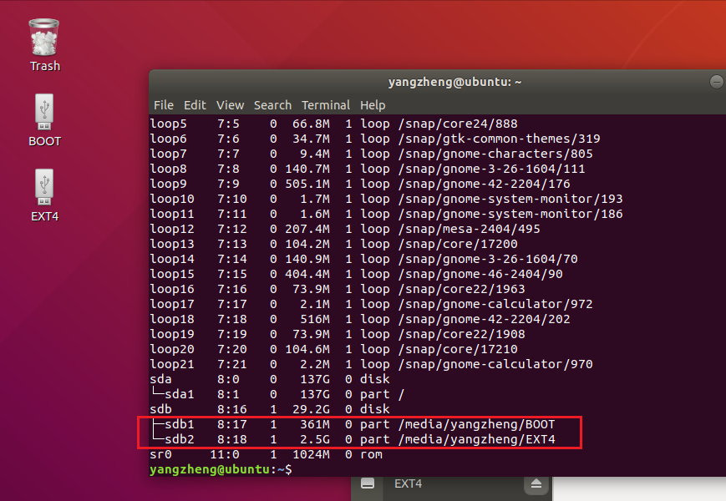
Task: Click the text '/snap/core22/1908'
Action: click(x=462, y=334)
